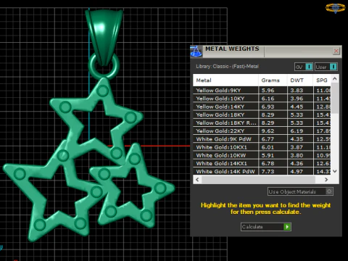Click the horizontal scroll left arrow
The height and width of the screenshot is (261, 348).
(x=197, y=180)
